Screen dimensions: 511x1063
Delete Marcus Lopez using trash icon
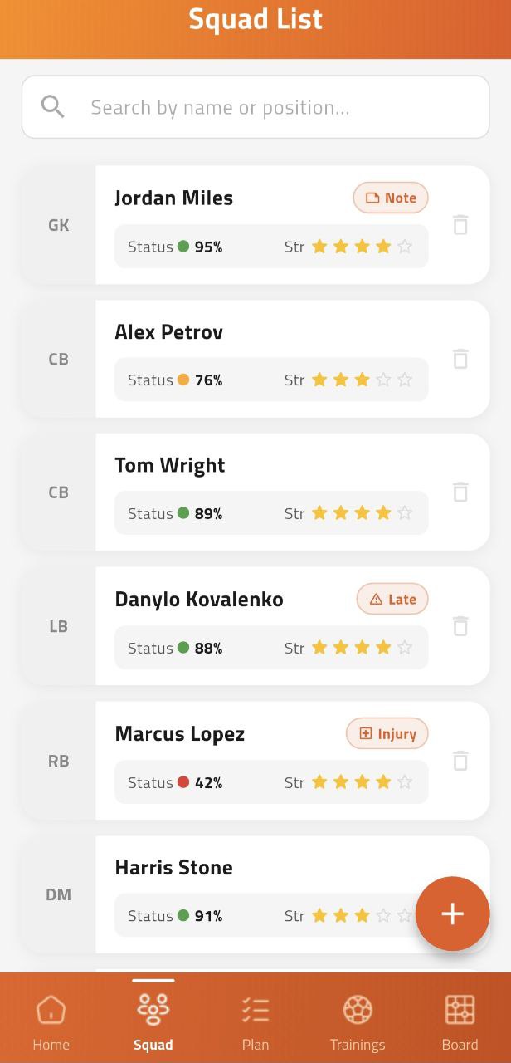[x=460, y=760]
